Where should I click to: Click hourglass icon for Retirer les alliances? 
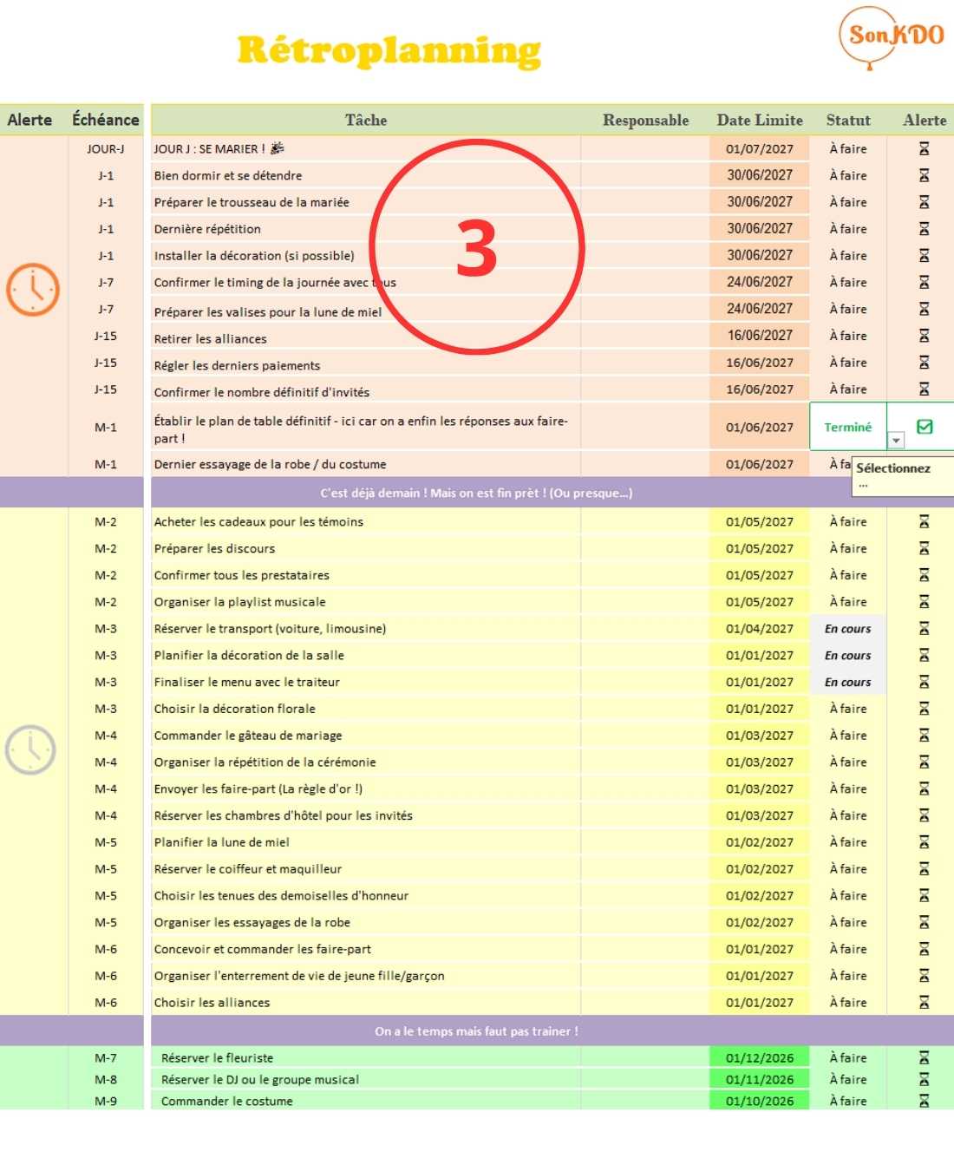(x=924, y=336)
